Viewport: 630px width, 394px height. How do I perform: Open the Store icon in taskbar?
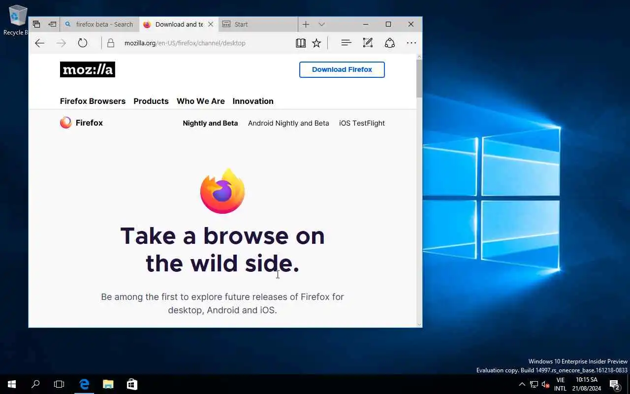132,384
